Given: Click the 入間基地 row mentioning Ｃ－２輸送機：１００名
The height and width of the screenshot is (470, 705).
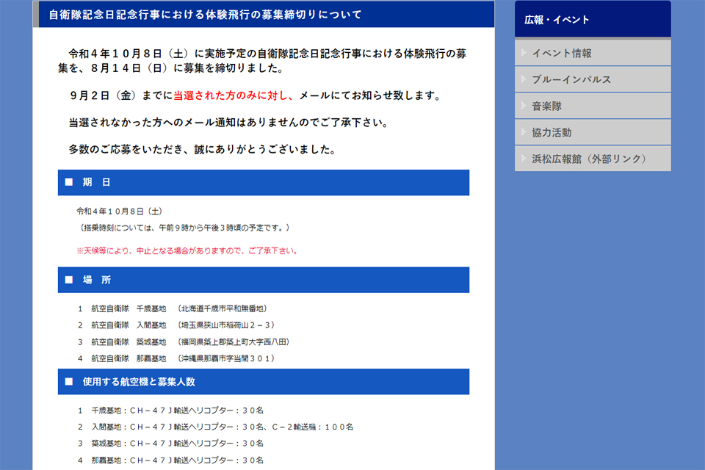Looking at the screenshot, I should point(216,427).
